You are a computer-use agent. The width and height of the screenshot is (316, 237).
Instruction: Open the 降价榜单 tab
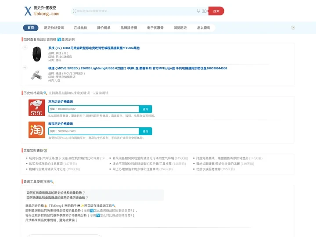click(x=104, y=28)
